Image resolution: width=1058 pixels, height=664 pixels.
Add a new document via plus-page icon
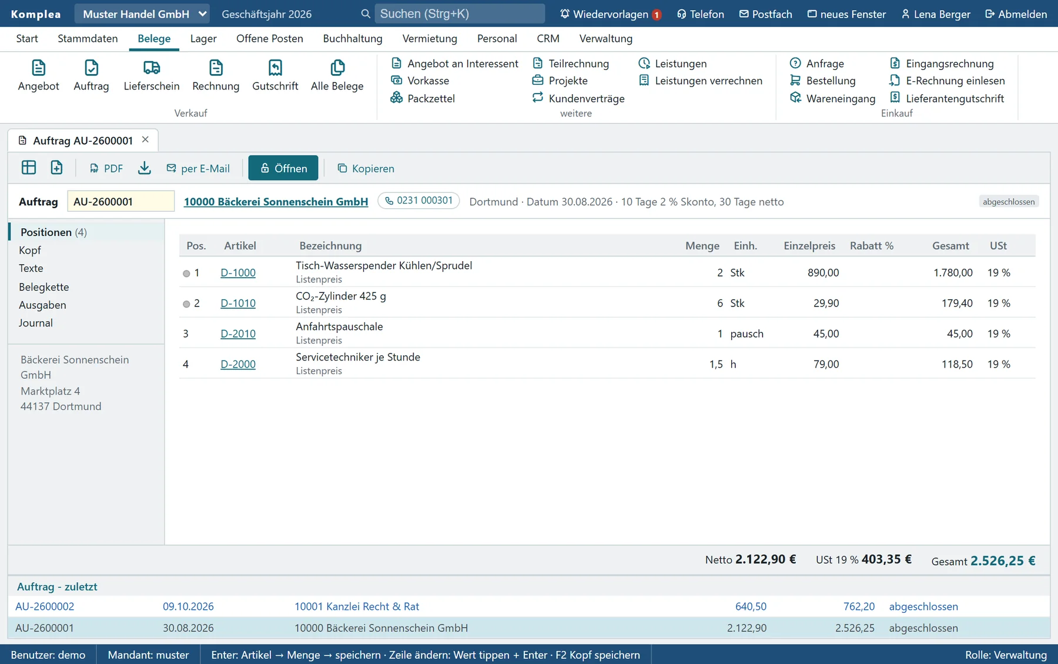[x=56, y=168]
